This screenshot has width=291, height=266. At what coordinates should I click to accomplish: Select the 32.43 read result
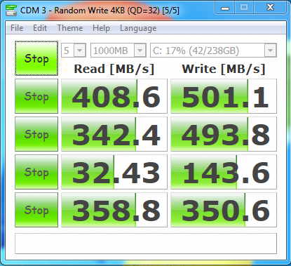coord(114,172)
